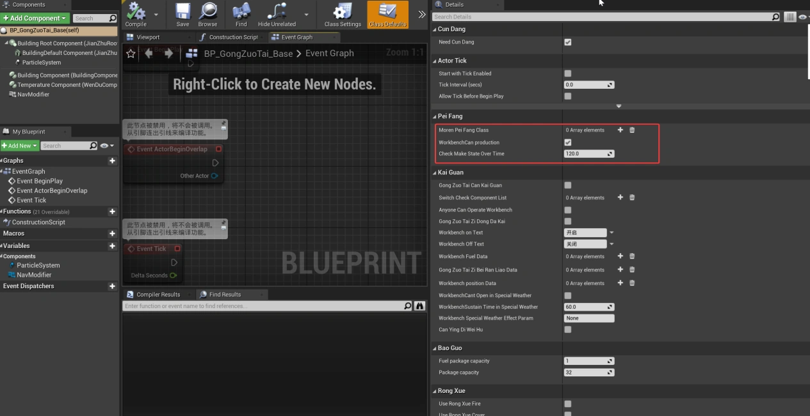
Task: Enable Start with Tick Enabled checkbox
Action: point(568,73)
